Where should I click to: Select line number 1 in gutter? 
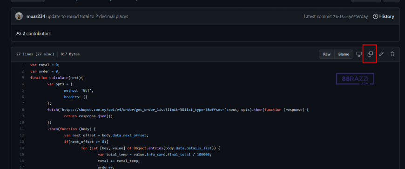23,65
